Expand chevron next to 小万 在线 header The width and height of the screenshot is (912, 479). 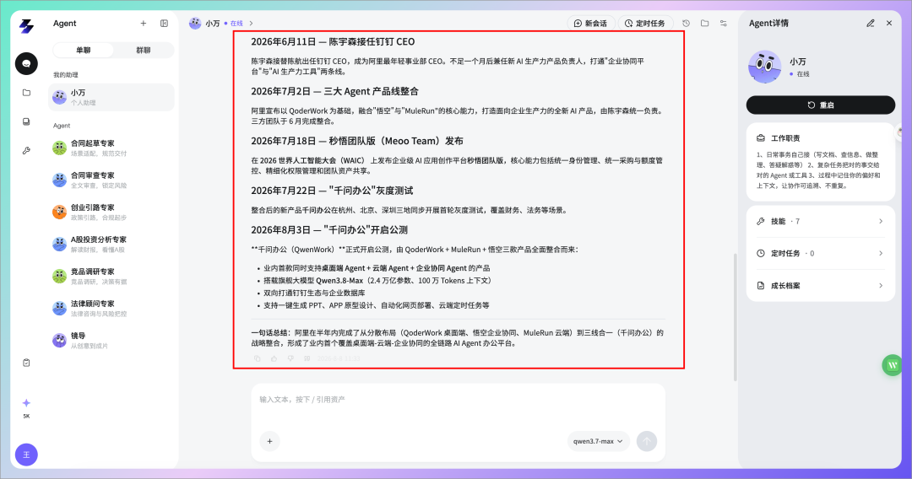(252, 24)
